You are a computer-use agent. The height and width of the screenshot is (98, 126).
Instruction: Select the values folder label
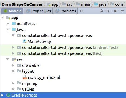[x=28, y=89]
